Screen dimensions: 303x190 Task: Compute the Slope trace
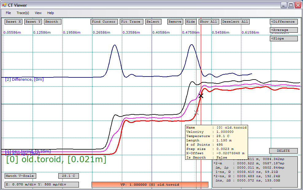tap(283, 38)
